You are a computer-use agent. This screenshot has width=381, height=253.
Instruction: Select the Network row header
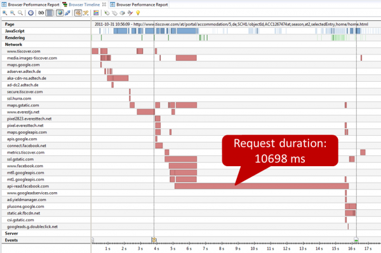click(x=46, y=44)
